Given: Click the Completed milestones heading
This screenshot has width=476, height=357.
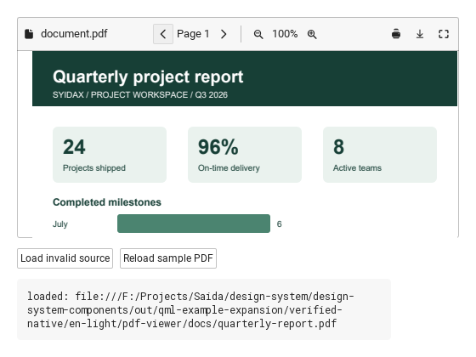Looking at the screenshot, I should point(107,202).
